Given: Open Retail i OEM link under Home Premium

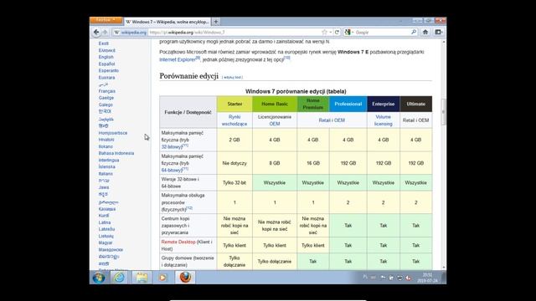Looking at the screenshot, I should coord(332,120).
